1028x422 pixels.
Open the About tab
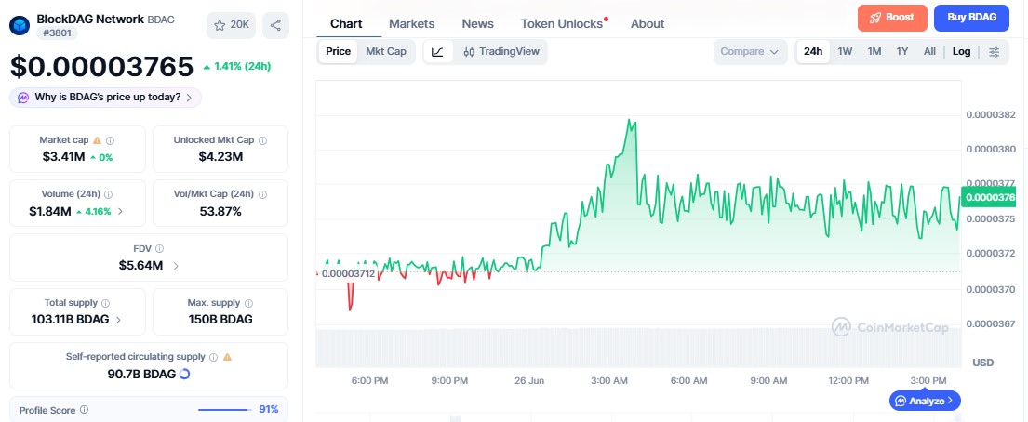[648, 23]
